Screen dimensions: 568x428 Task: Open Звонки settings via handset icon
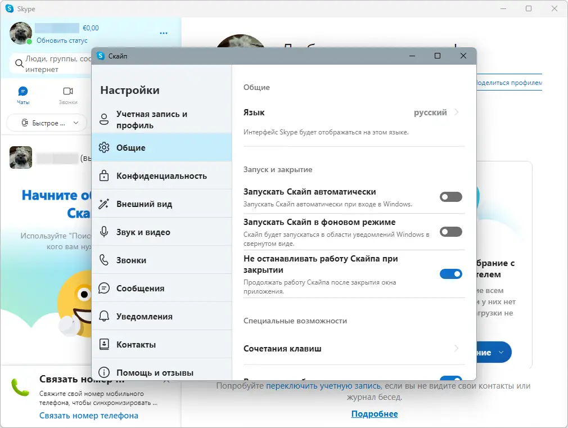pos(104,259)
